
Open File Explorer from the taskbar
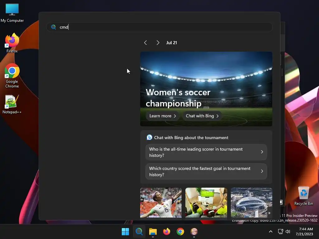153,232
